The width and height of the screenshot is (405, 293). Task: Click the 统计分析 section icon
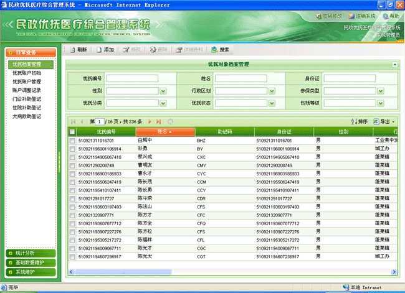(x=11, y=253)
